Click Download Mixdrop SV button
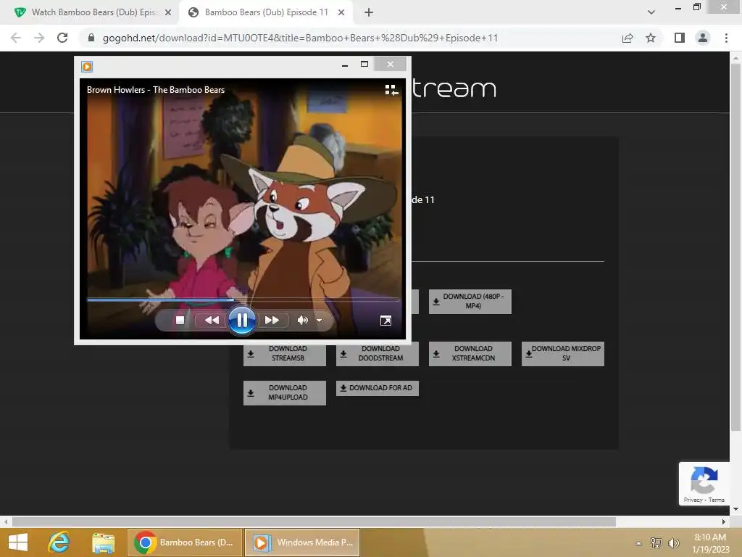Screen dimensions: 742x557 point(562,353)
